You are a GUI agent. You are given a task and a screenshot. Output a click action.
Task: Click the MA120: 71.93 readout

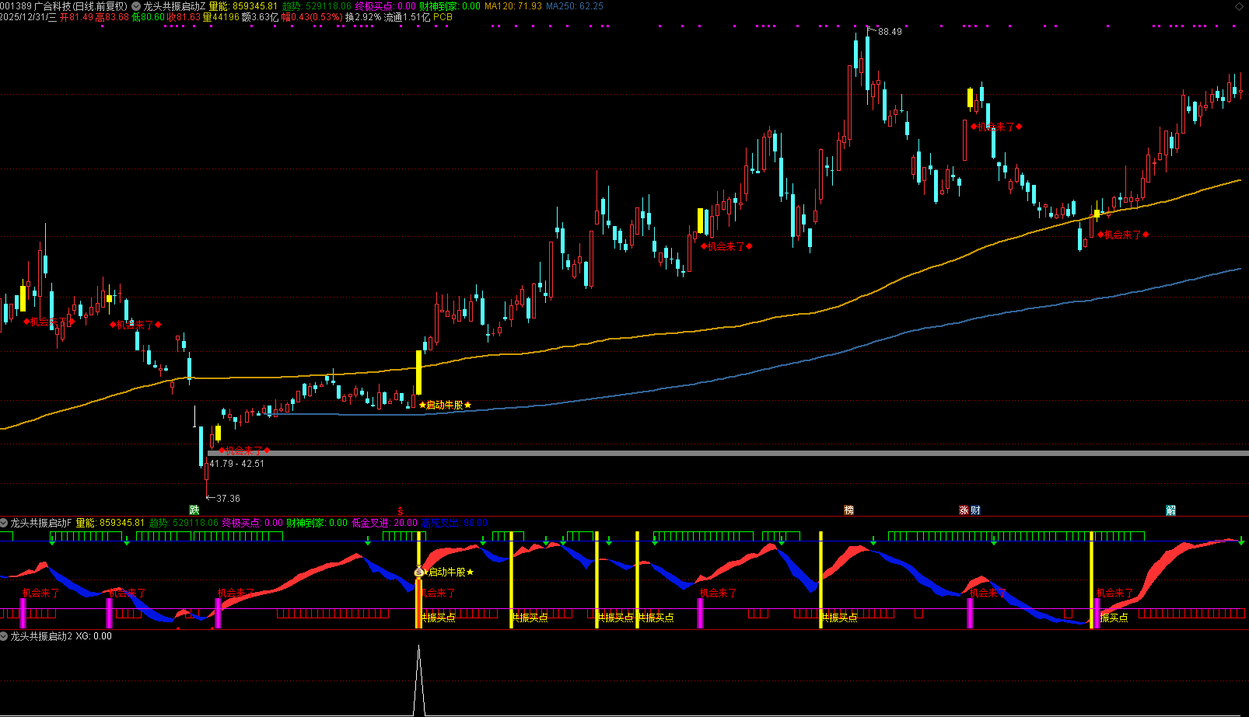coord(513,6)
